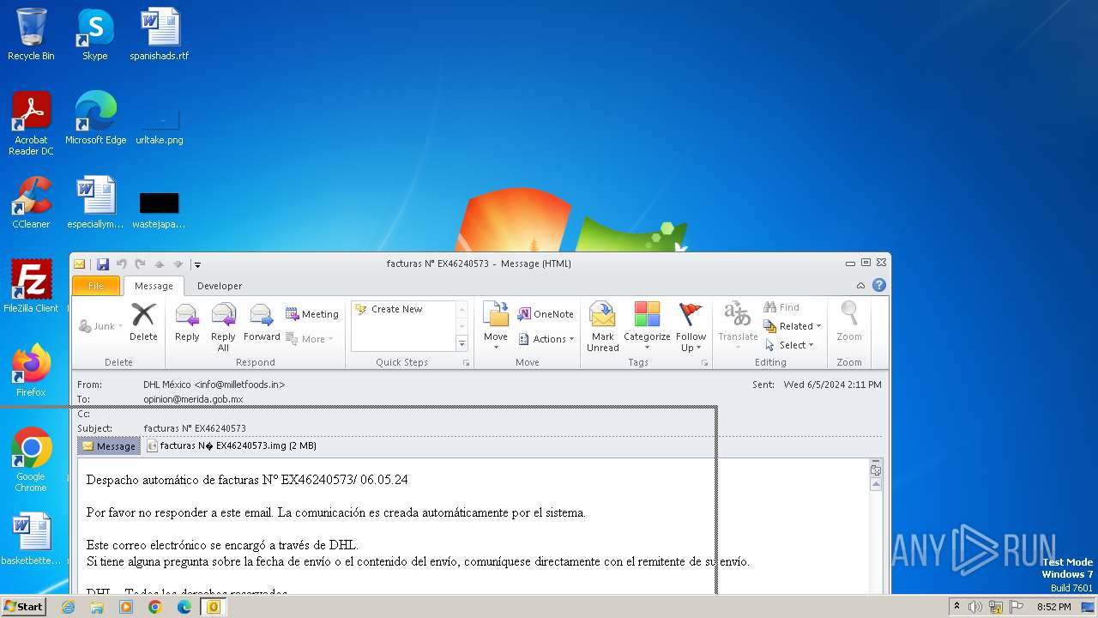This screenshot has width=1098, height=618.
Task: Switch to the Developer tab
Action: pos(220,286)
